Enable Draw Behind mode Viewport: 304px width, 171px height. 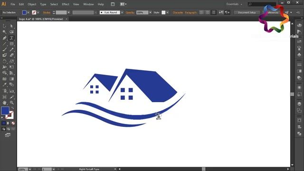coord(9,129)
